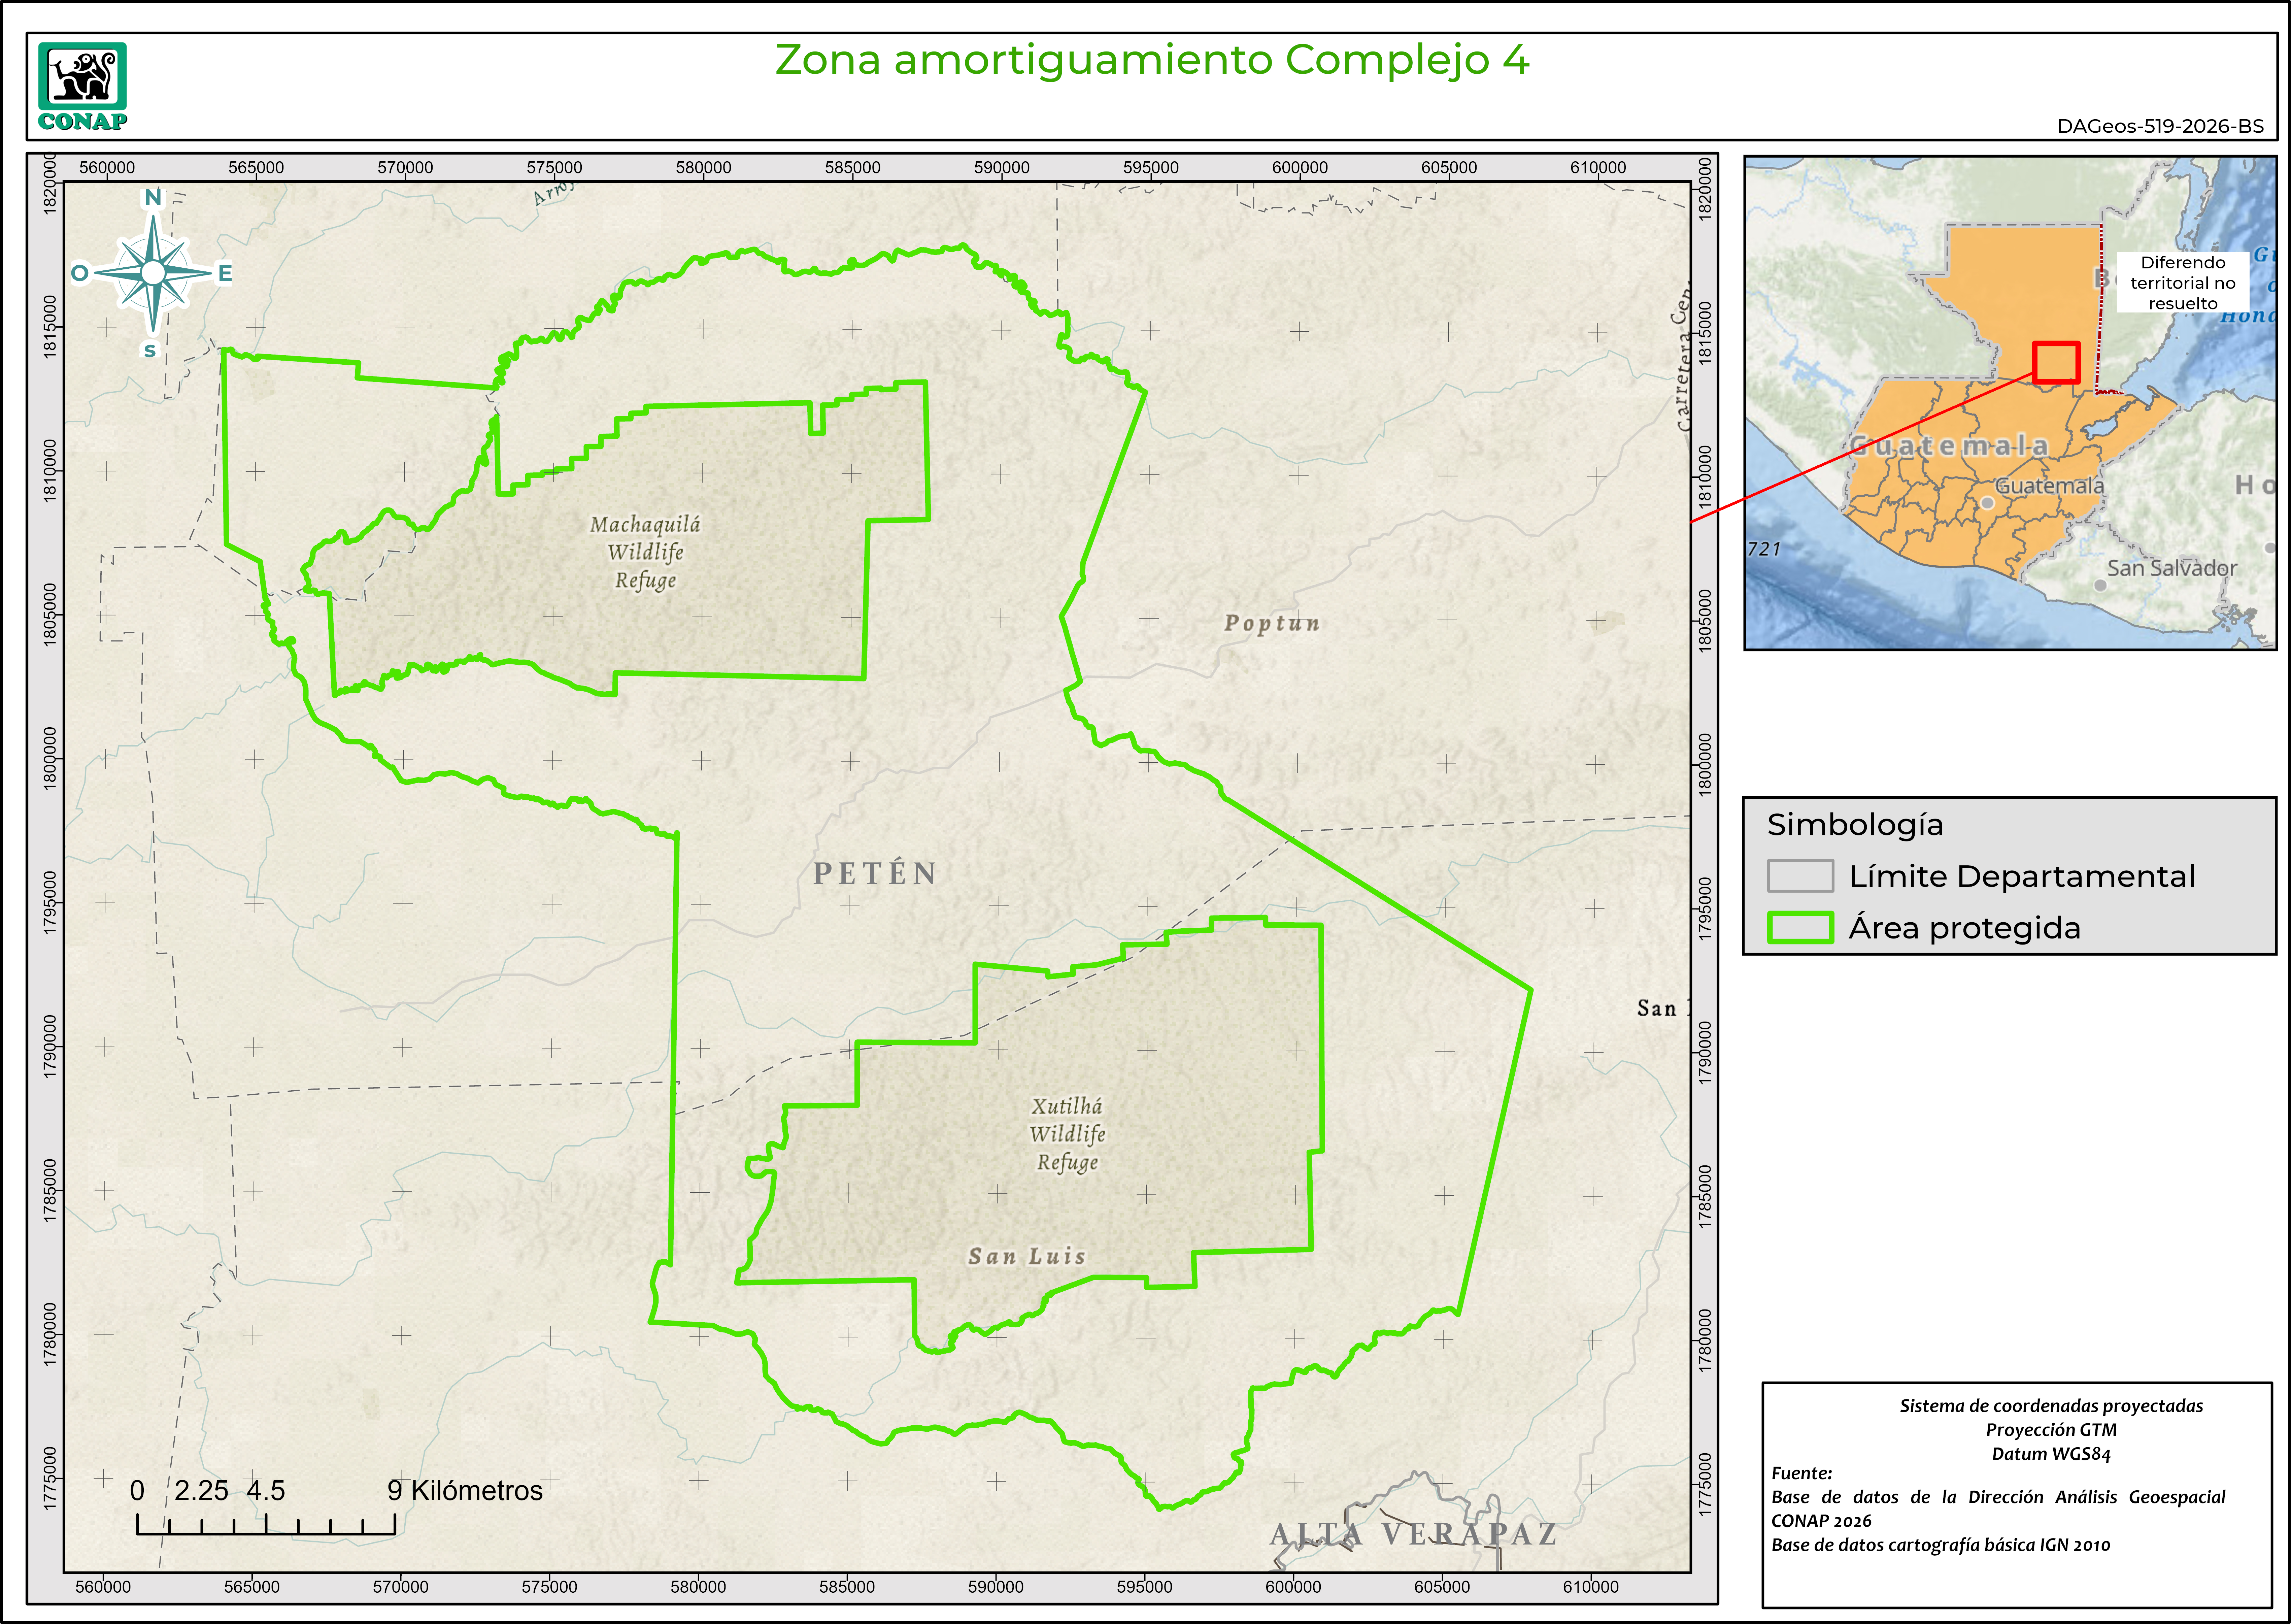
Task: Click the San Luis label
Action: tap(1026, 1256)
